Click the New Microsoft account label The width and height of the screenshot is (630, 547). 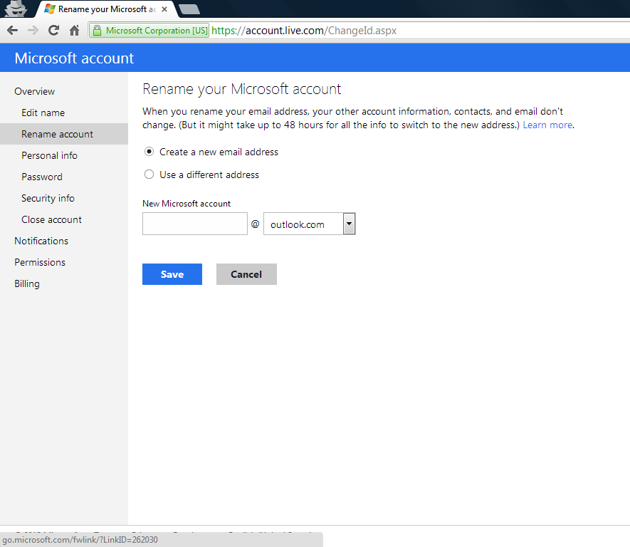coord(187,204)
